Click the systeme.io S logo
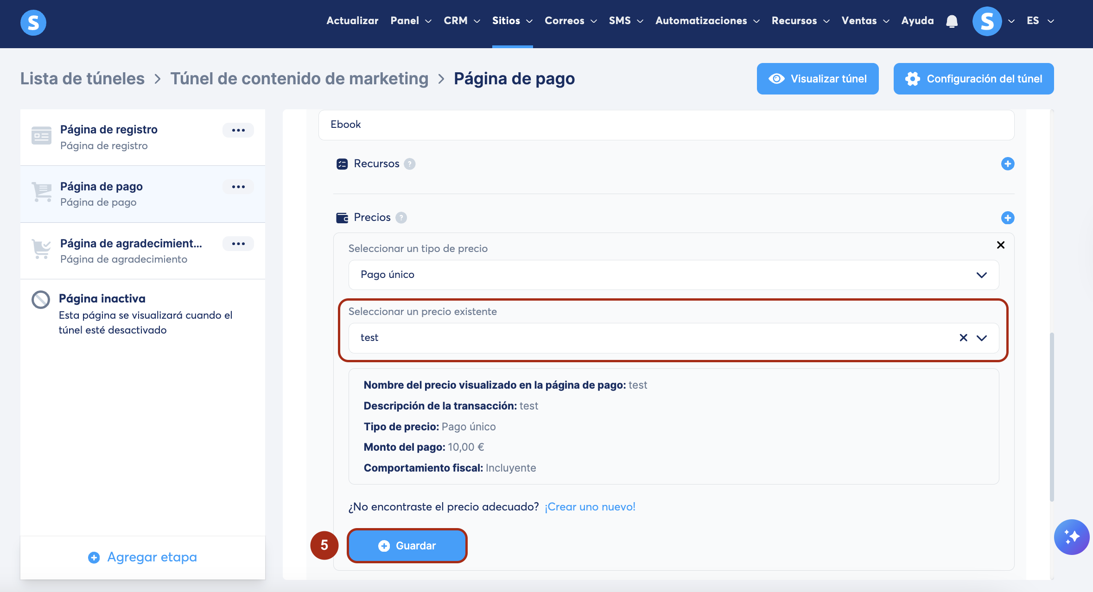Image resolution: width=1093 pixels, height=592 pixels. click(33, 22)
